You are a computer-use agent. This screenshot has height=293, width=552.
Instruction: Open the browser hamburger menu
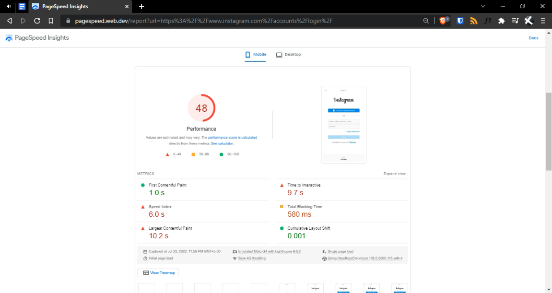pos(543,21)
